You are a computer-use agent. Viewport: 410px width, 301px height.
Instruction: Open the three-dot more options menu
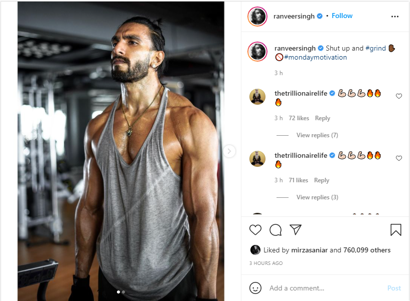(395, 17)
